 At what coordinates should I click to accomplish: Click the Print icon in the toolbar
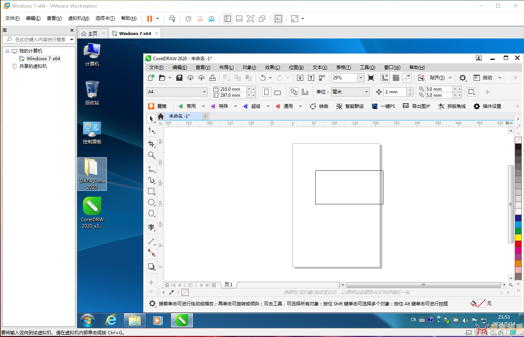pyautogui.click(x=212, y=78)
